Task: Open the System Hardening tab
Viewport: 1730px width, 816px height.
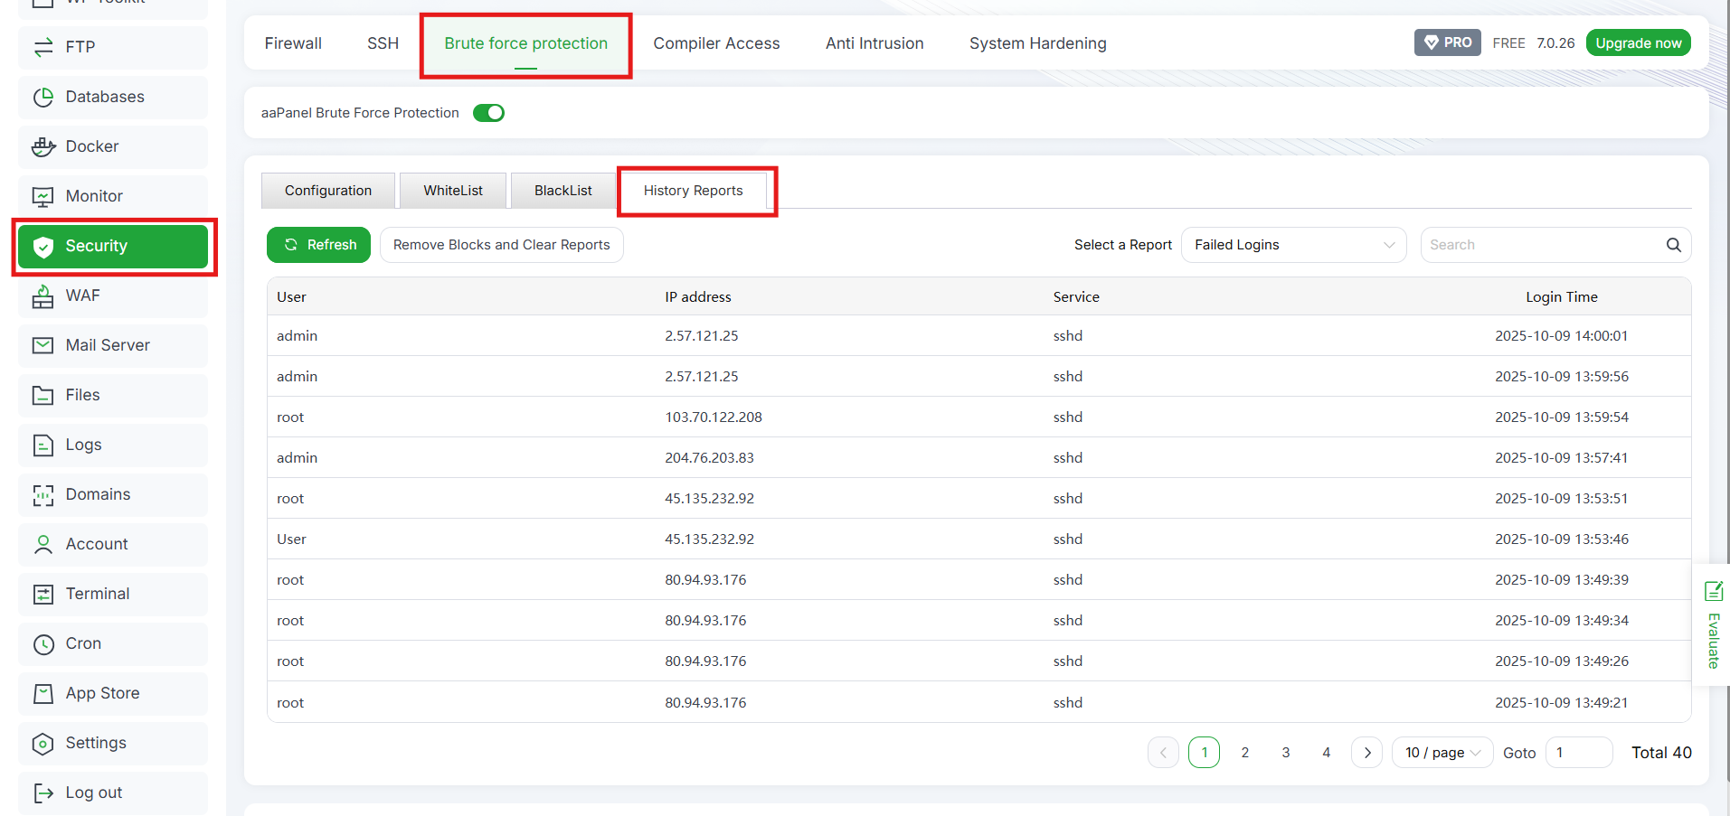Action: (1037, 43)
